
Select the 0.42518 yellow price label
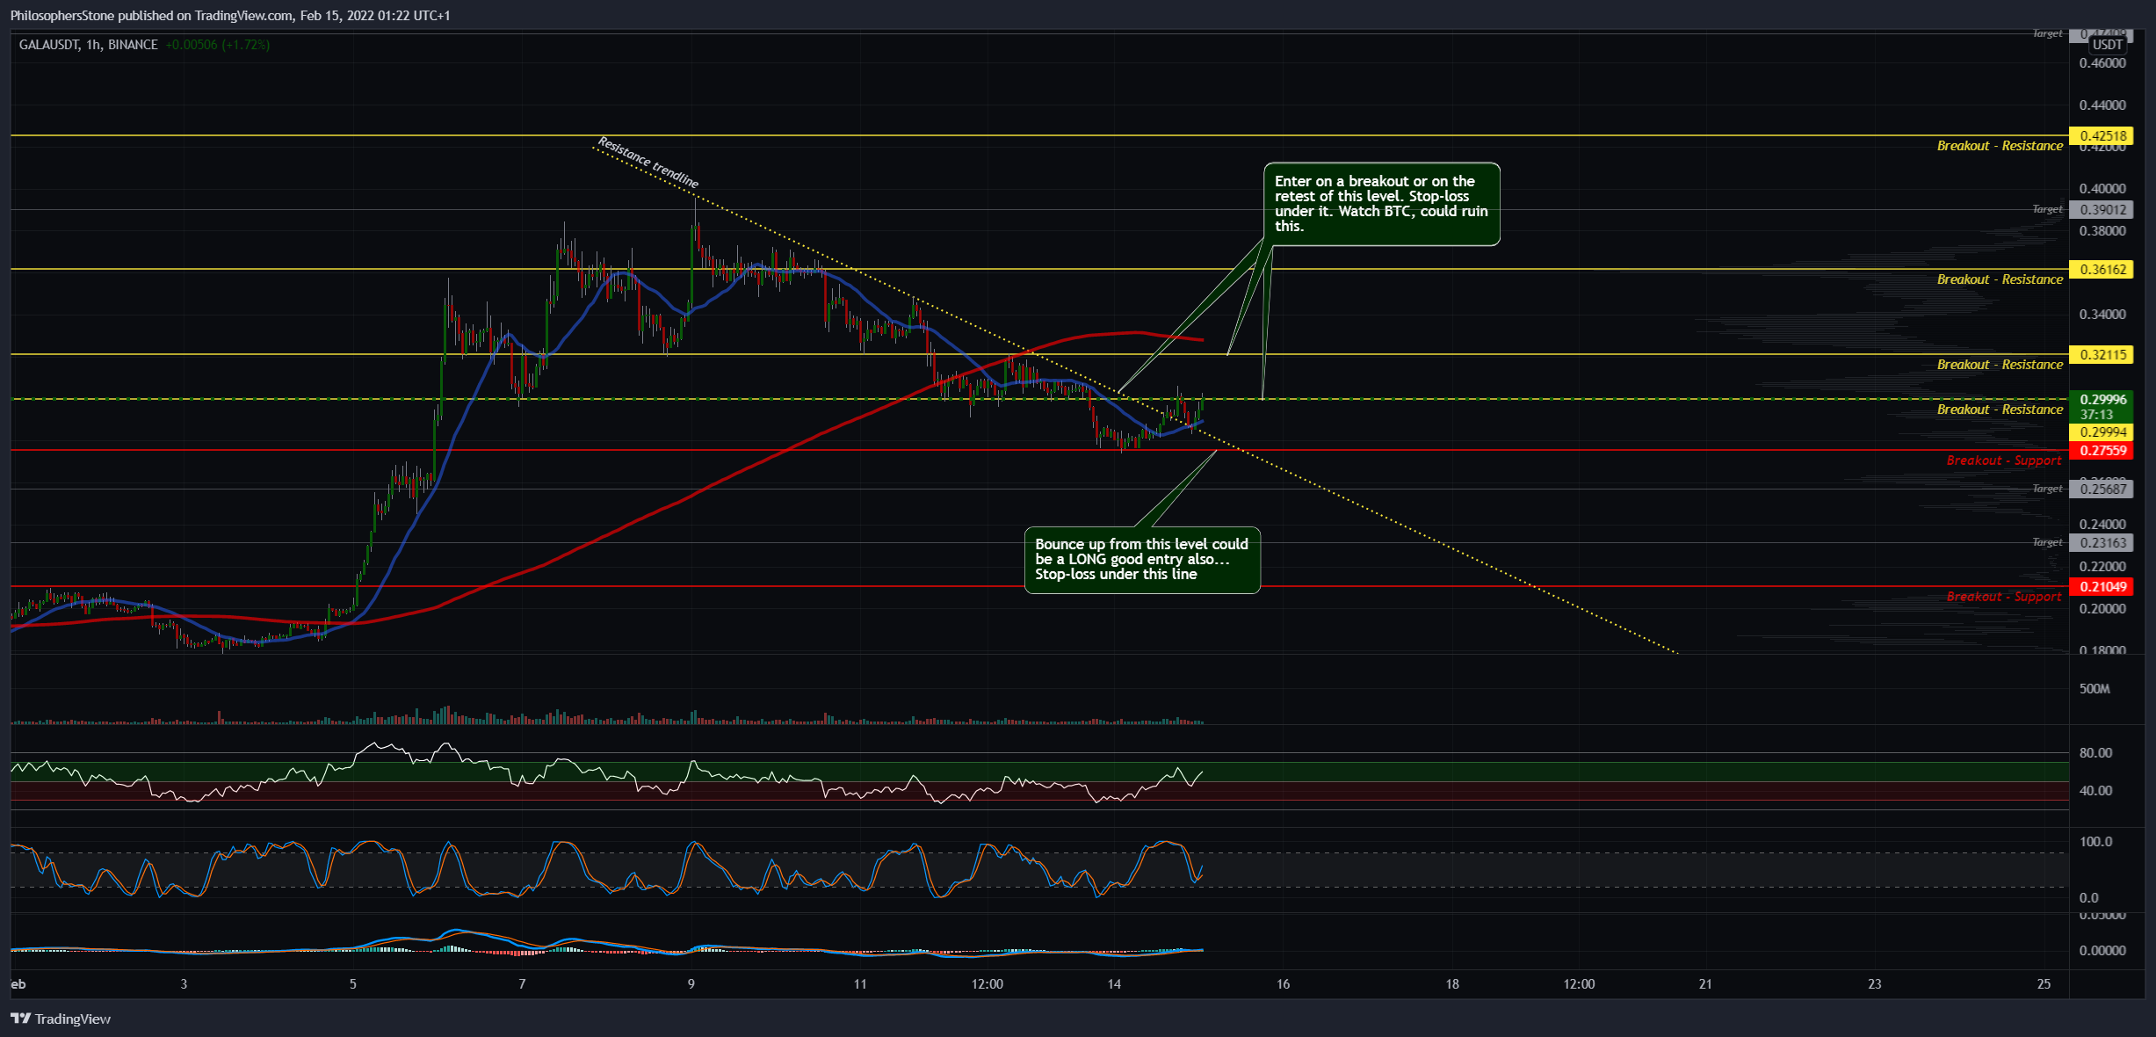tap(2102, 135)
